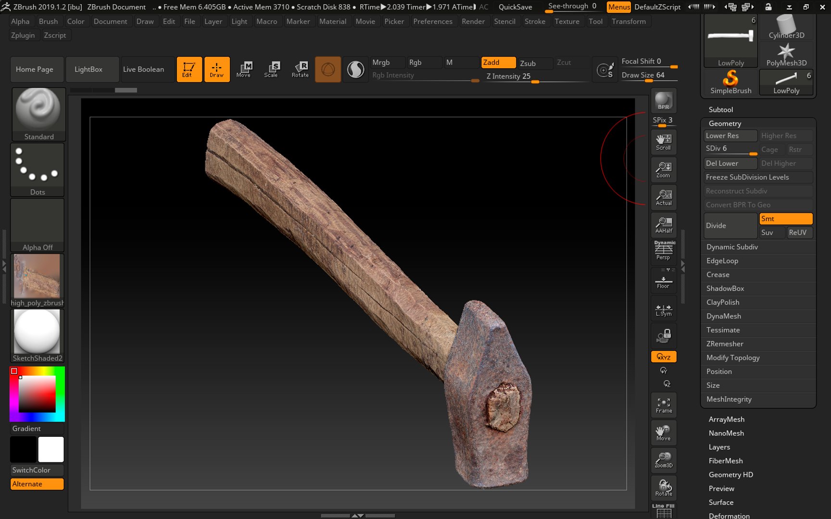Open the Brush menu
The width and height of the screenshot is (831, 519).
click(x=48, y=21)
